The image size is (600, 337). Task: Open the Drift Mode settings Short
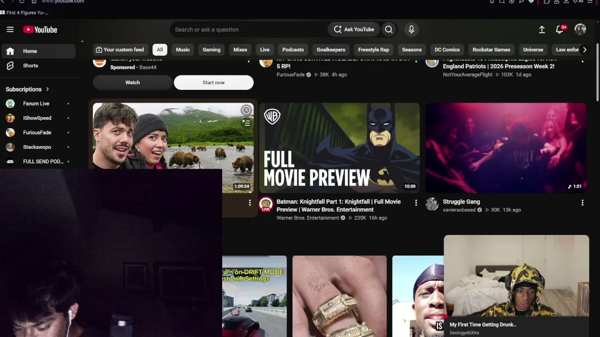coord(255,296)
